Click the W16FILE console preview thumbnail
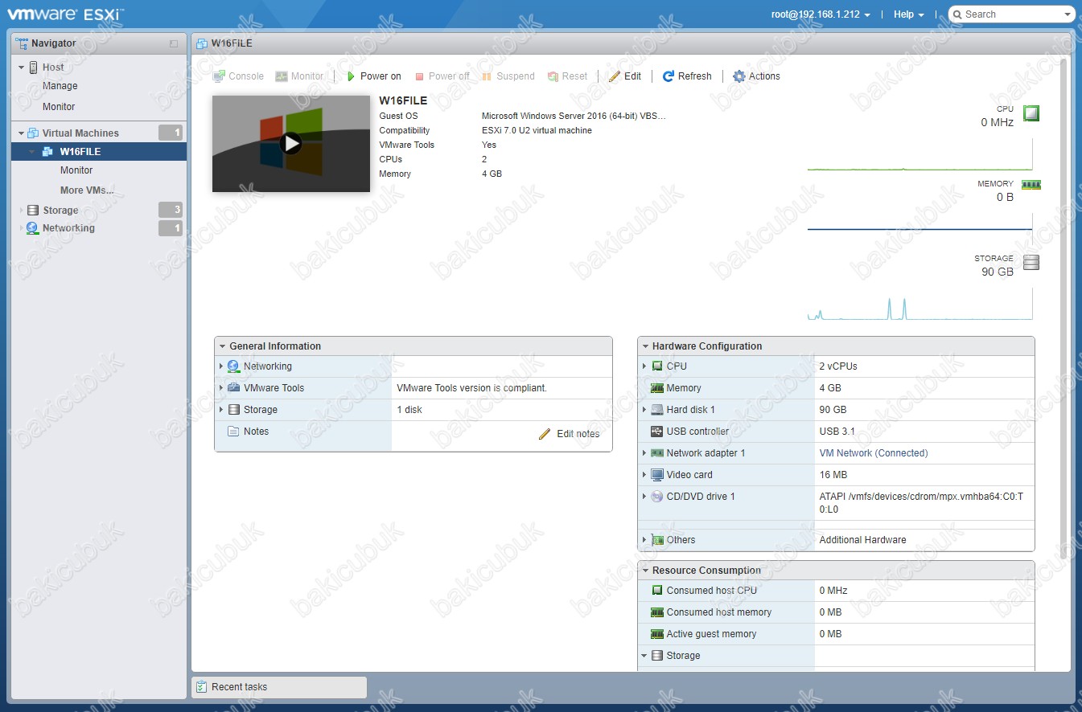 (x=291, y=144)
